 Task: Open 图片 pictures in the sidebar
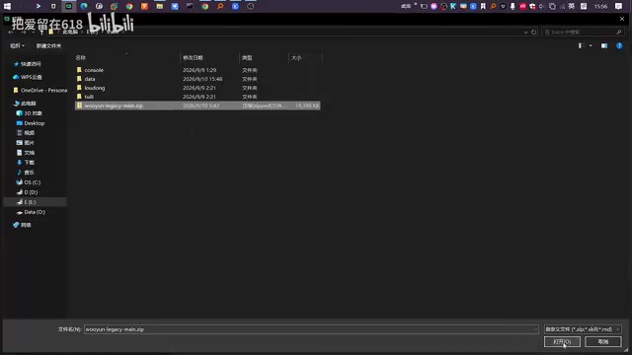tap(29, 143)
